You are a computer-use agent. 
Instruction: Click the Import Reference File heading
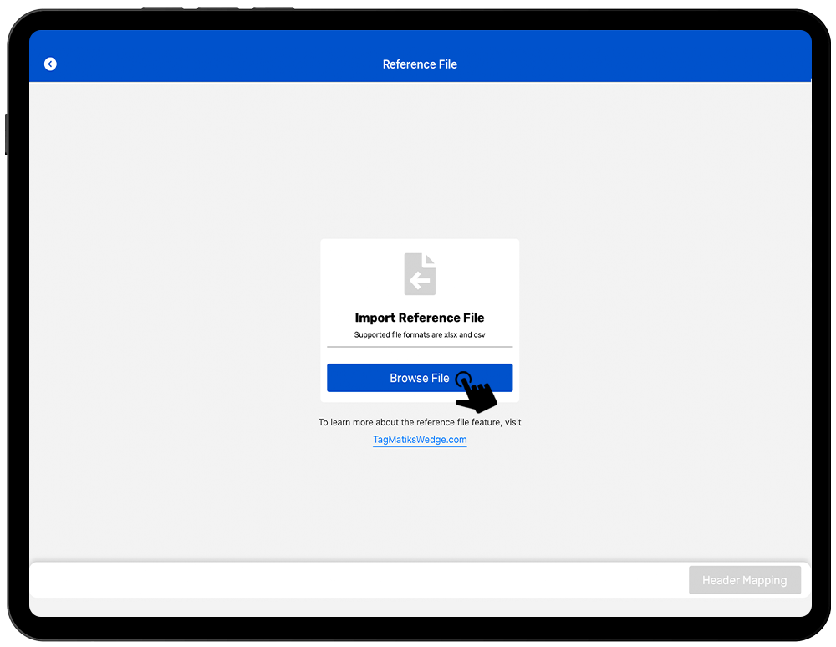[x=420, y=318]
